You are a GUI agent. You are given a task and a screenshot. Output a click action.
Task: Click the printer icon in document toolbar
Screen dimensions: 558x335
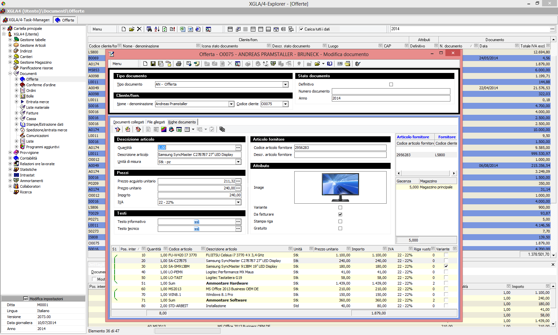(x=179, y=64)
